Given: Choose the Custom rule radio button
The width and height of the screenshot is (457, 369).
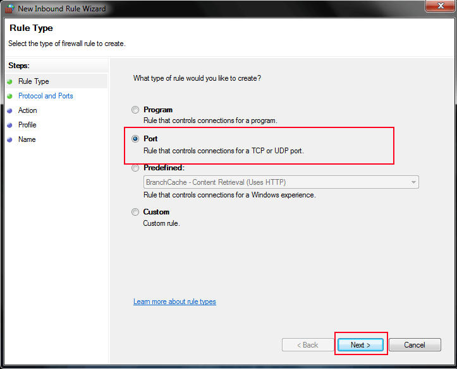Looking at the screenshot, I should (x=135, y=213).
